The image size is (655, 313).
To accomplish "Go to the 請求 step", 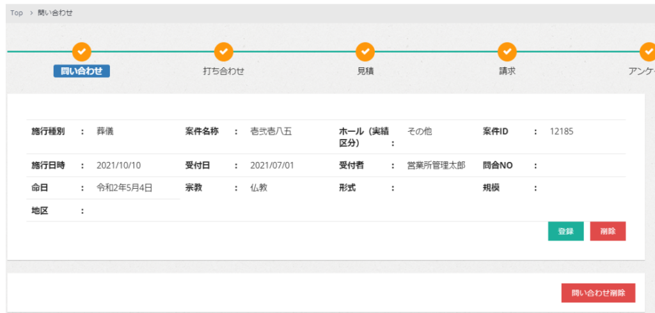I will pos(507,71).
